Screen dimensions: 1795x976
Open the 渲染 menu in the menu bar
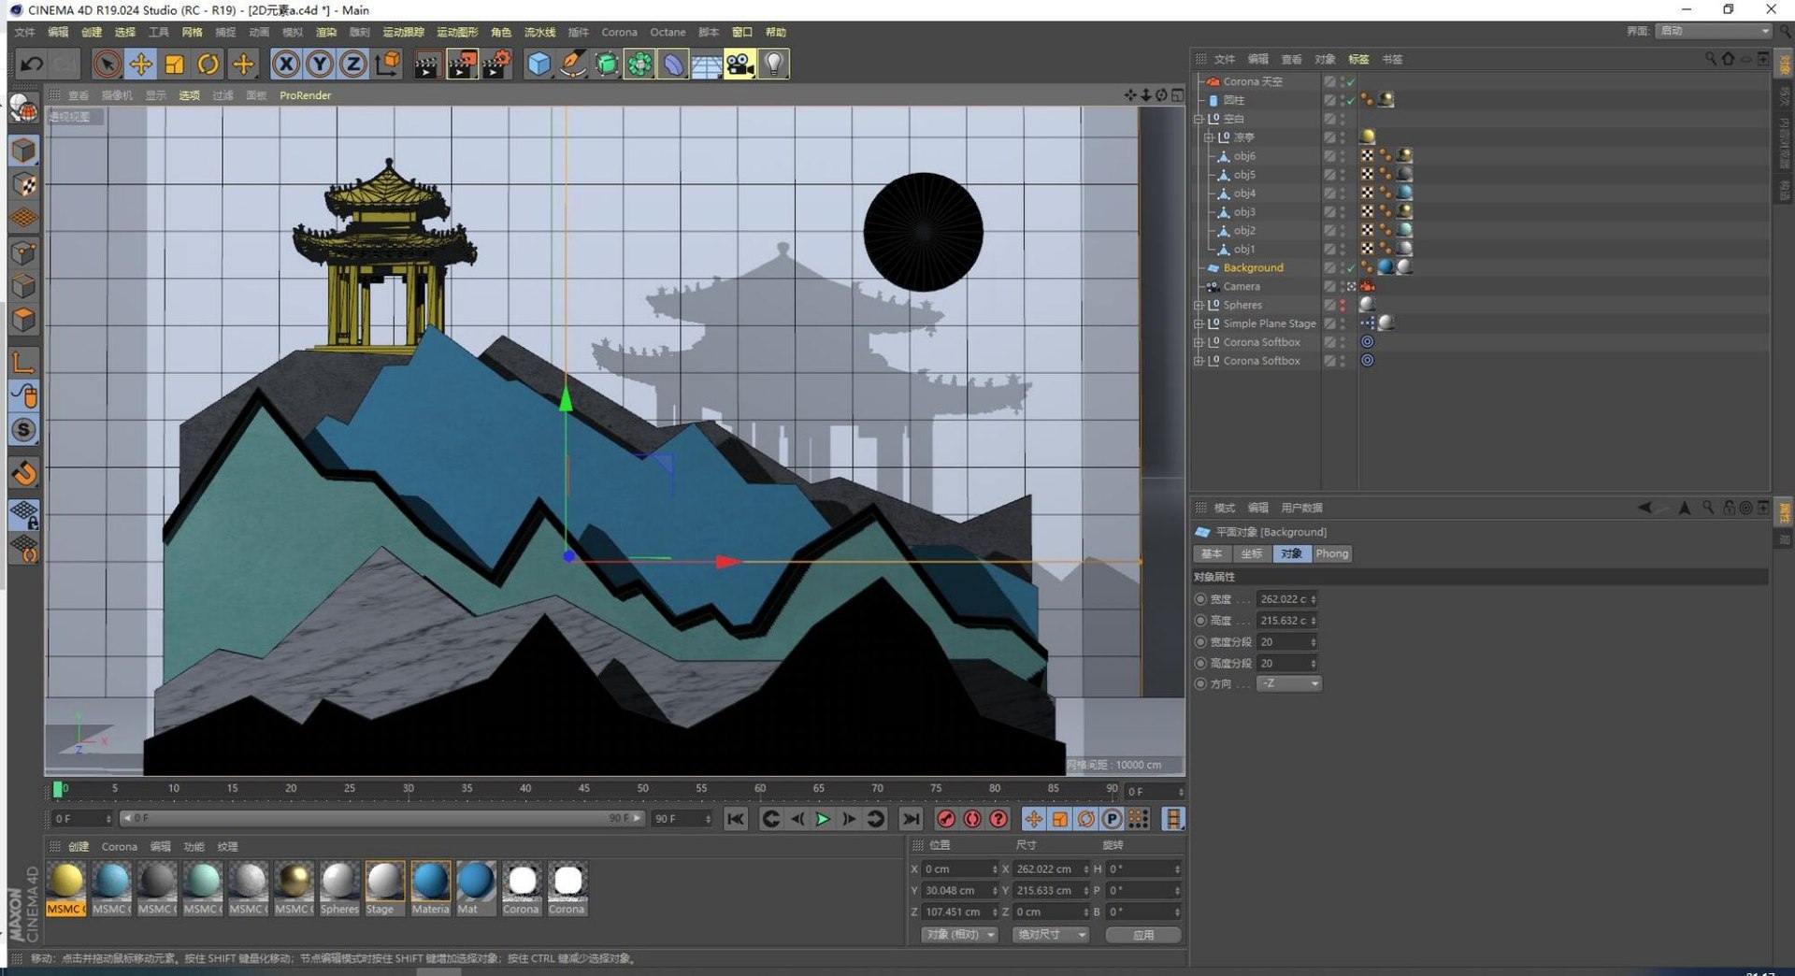click(x=326, y=32)
